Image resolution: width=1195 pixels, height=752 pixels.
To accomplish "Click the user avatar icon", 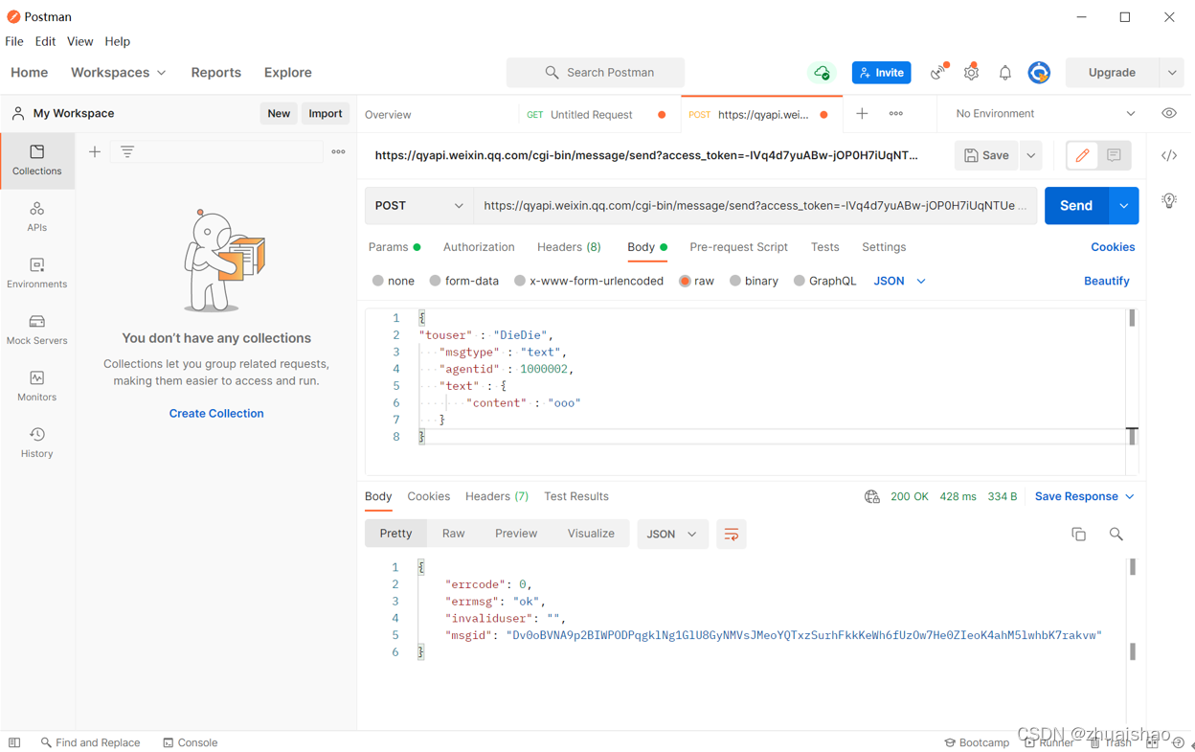I will [1039, 73].
